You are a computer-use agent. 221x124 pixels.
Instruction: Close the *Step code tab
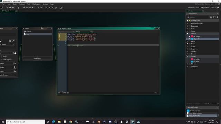click(91, 32)
